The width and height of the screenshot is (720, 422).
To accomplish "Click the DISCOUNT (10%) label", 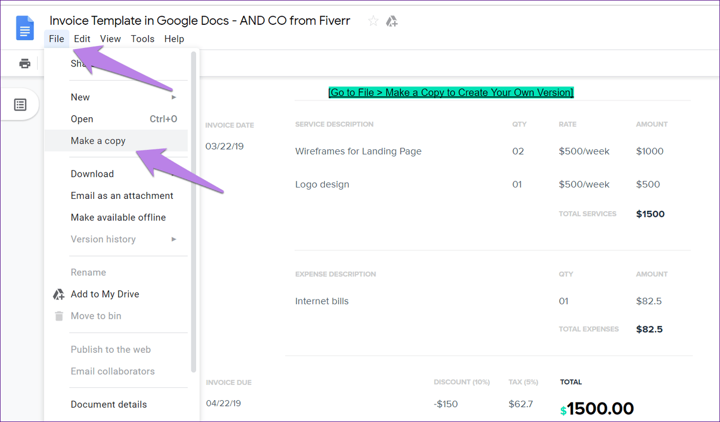I will pyautogui.click(x=462, y=382).
